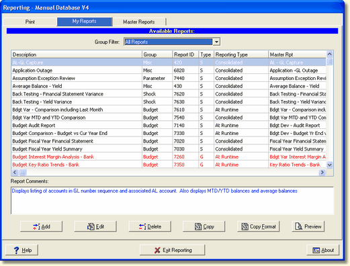Screen dimensions: 350x266
Task: Select Budget Fiscal Year Financial Statement row
Action: (x=169, y=141)
